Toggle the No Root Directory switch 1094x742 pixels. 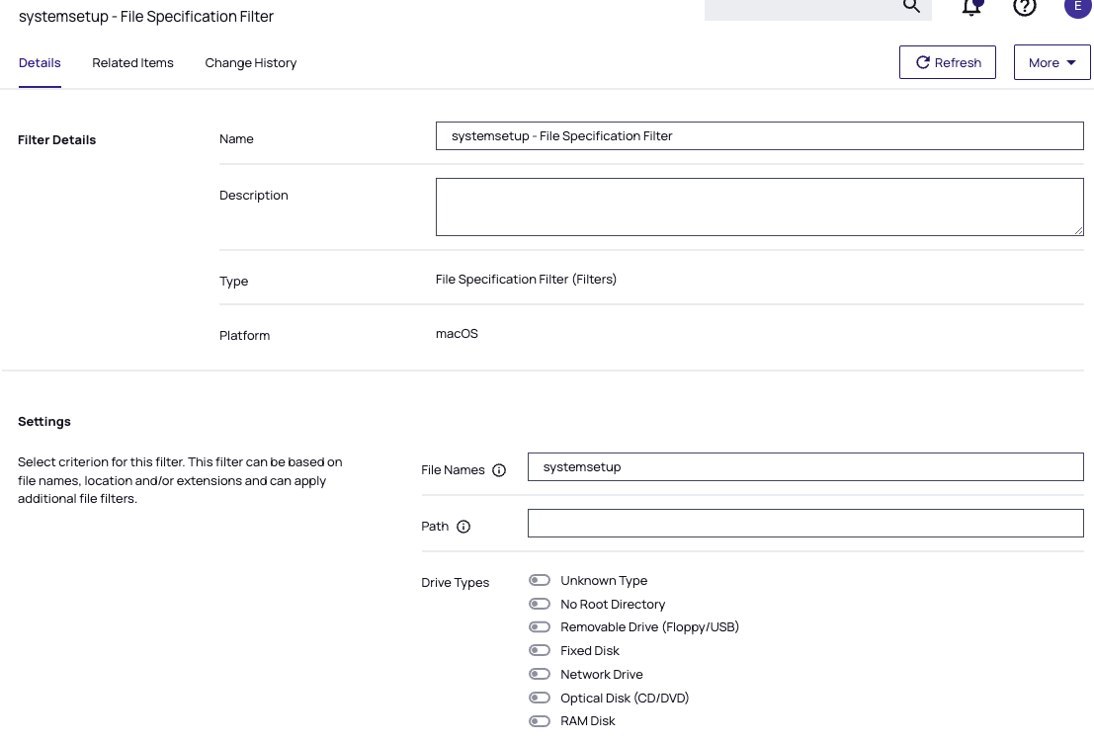pyautogui.click(x=540, y=604)
